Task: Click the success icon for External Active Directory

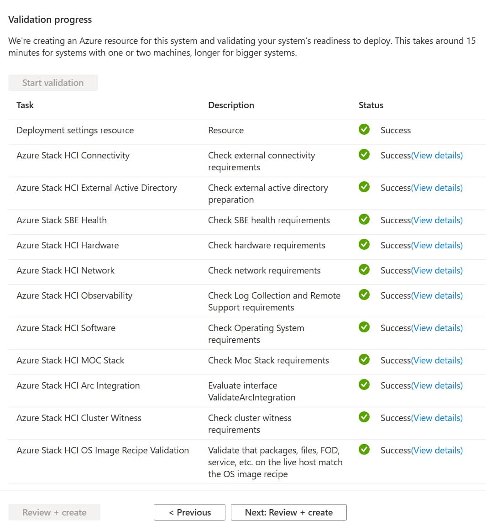Action: tap(364, 186)
